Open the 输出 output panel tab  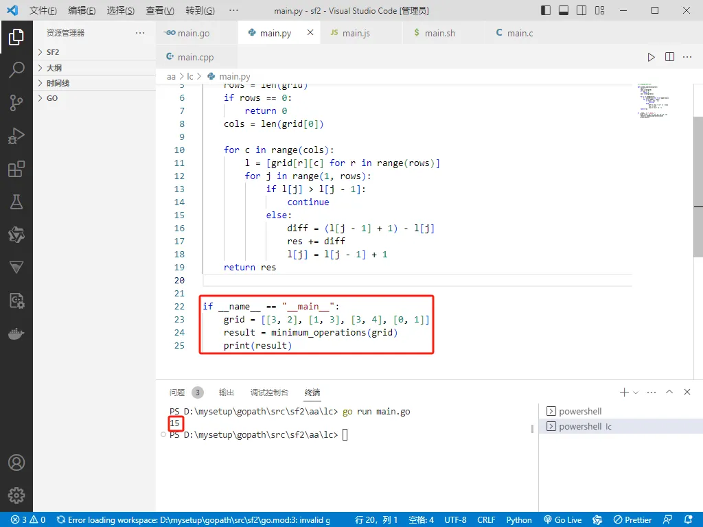click(x=226, y=393)
